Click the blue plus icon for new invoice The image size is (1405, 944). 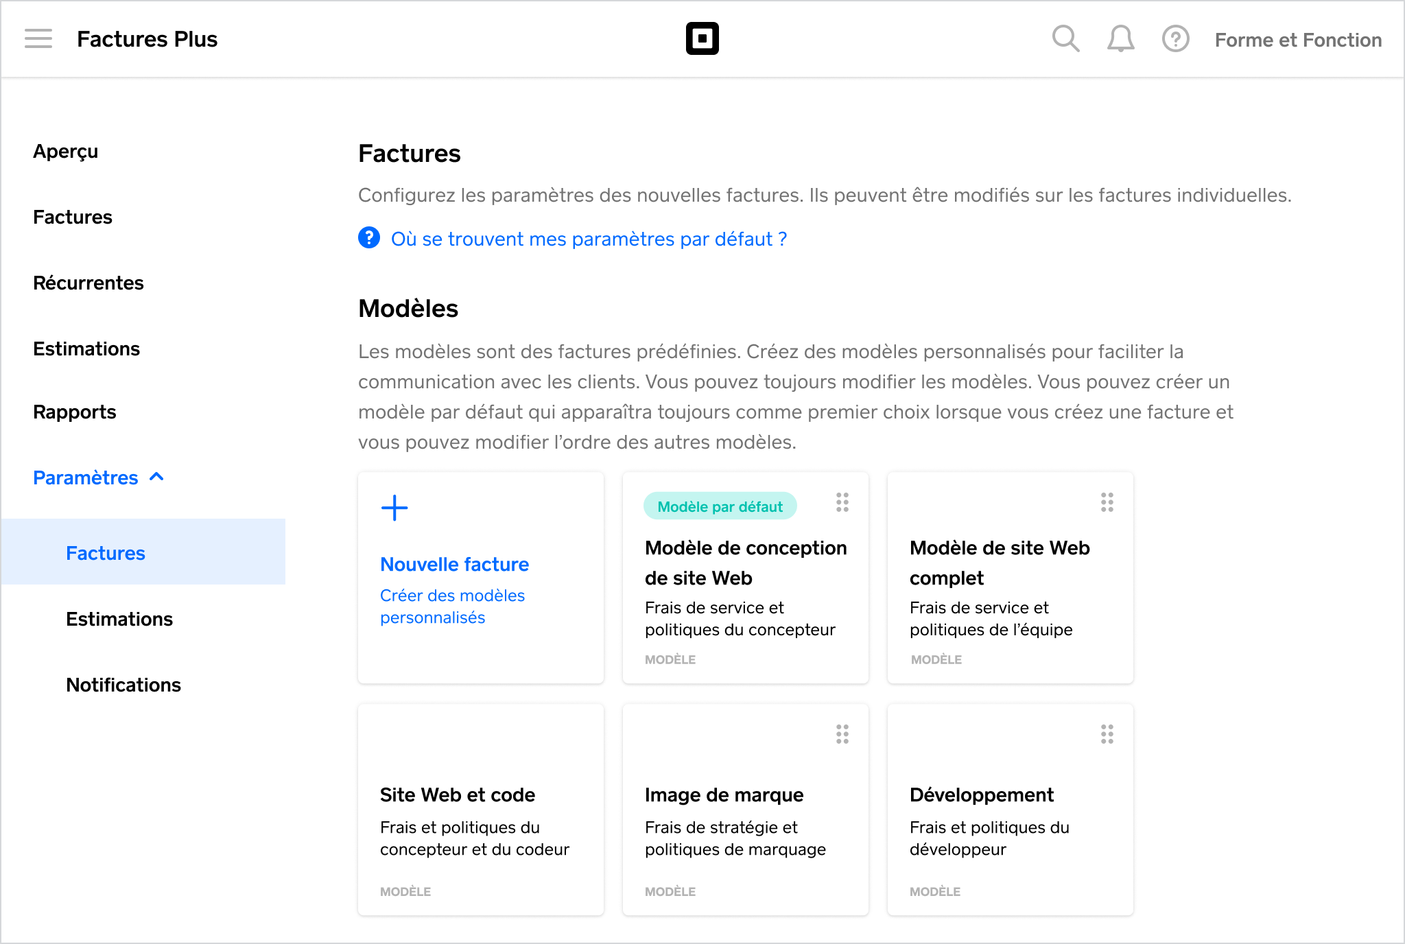394,508
